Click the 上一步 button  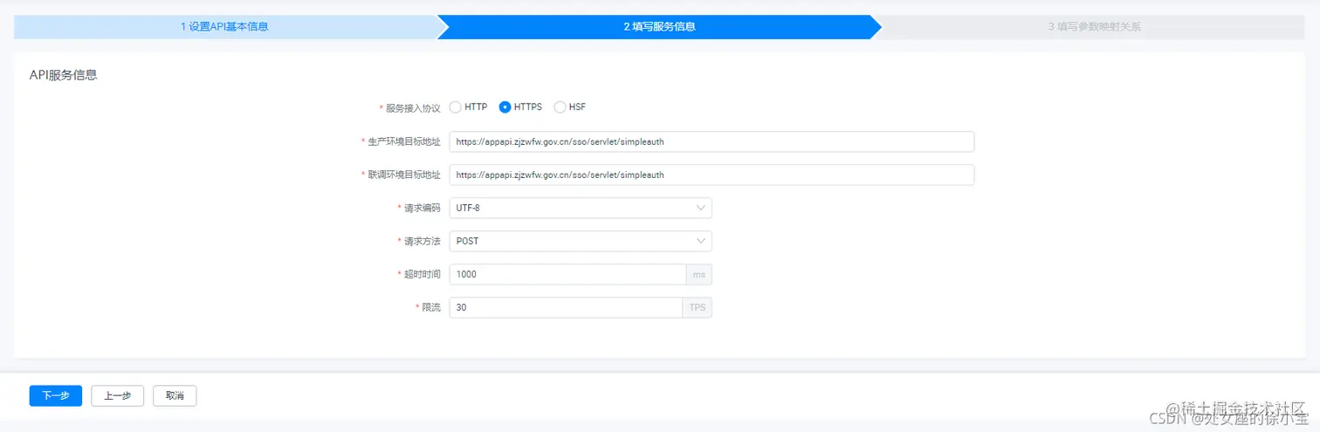click(118, 395)
